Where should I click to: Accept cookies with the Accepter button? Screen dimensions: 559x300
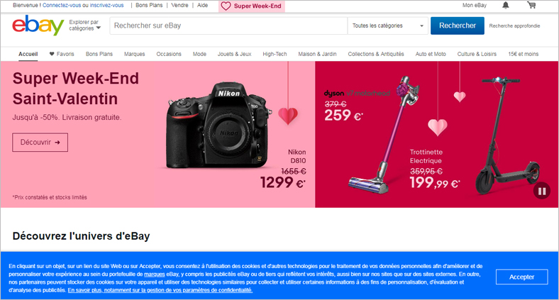pos(521,277)
